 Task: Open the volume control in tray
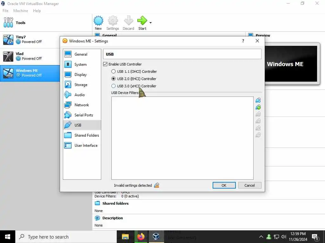[x=284, y=237]
